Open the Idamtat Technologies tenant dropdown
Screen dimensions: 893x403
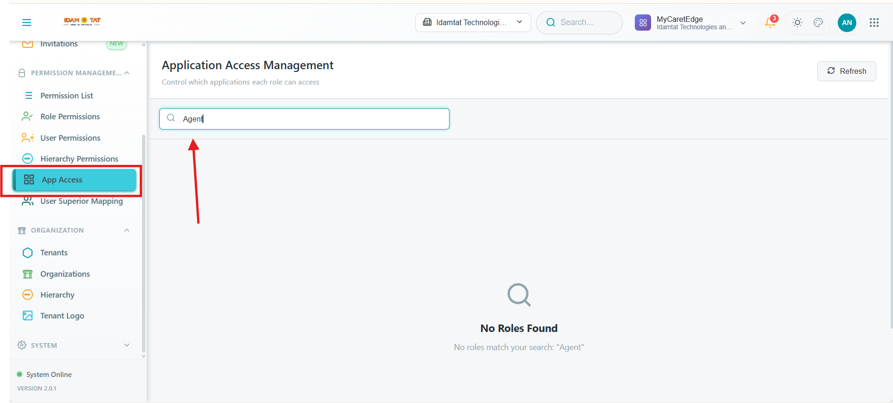[x=473, y=22]
